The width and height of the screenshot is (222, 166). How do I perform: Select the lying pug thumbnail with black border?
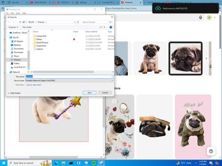186,58
